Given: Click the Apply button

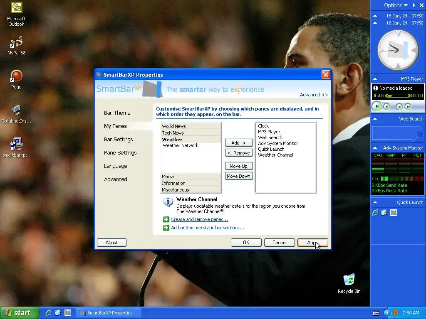Looking at the screenshot, I should pos(313,243).
